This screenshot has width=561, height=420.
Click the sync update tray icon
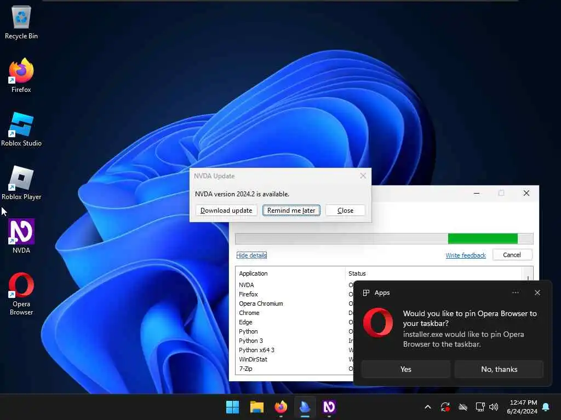point(445,407)
